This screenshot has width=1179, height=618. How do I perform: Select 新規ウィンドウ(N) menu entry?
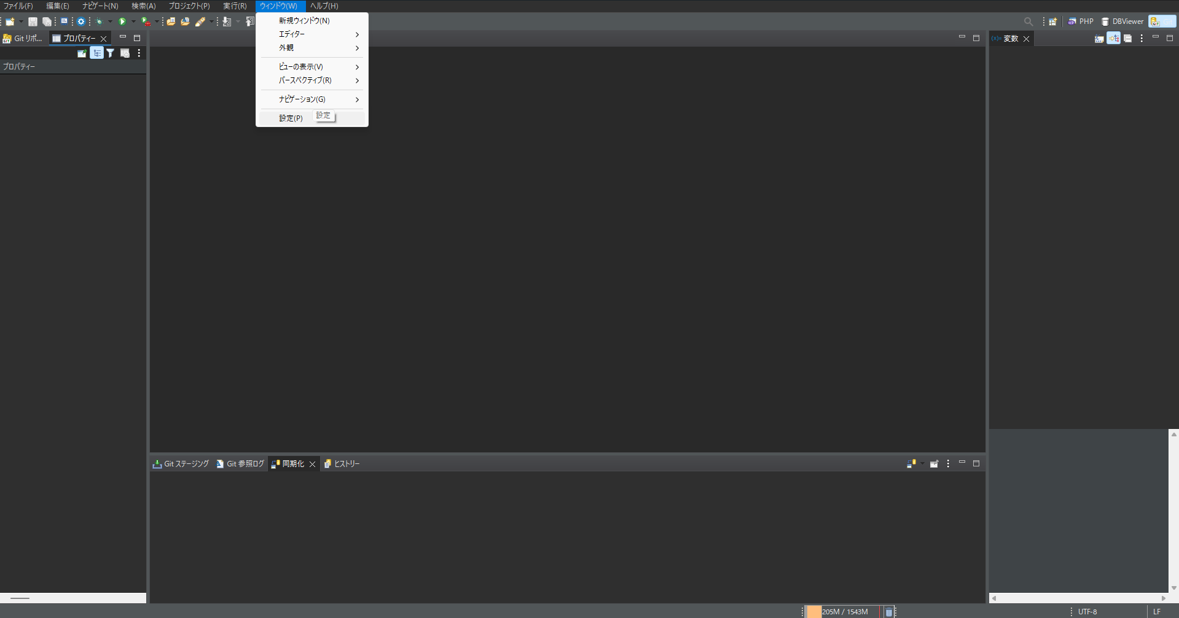[312, 21]
